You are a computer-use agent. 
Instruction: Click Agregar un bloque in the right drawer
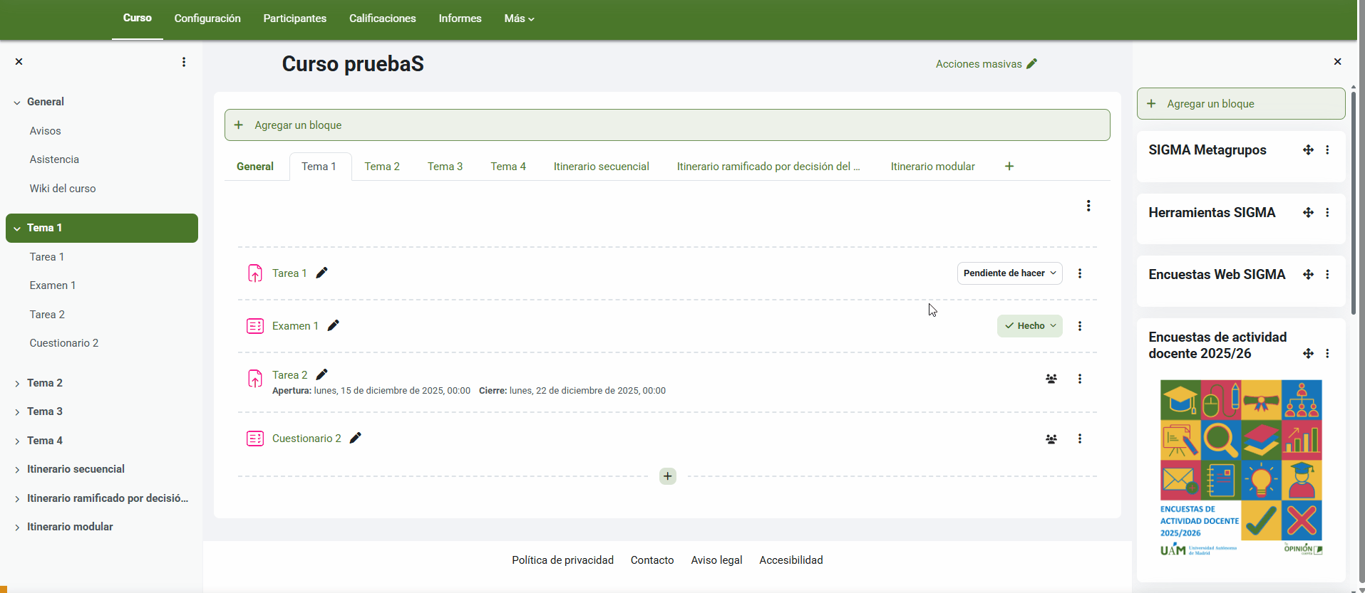point(1240,104)
